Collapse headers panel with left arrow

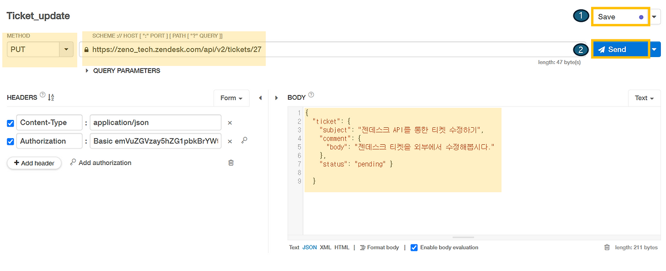(260, 98)
